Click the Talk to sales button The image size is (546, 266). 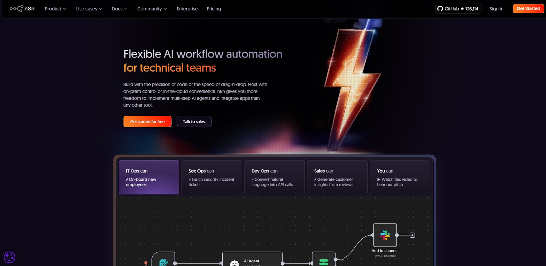tap(194, 122)
